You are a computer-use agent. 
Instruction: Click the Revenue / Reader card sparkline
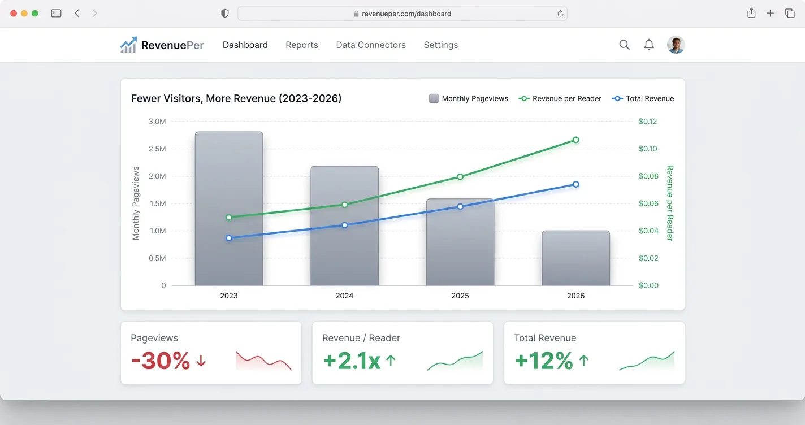click(x=455, y=361)
